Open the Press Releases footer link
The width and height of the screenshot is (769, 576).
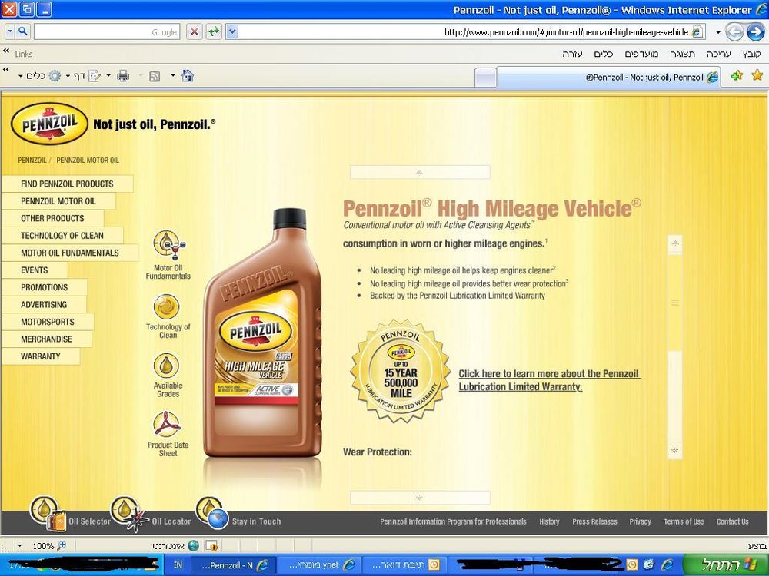(x=594, y=521)
